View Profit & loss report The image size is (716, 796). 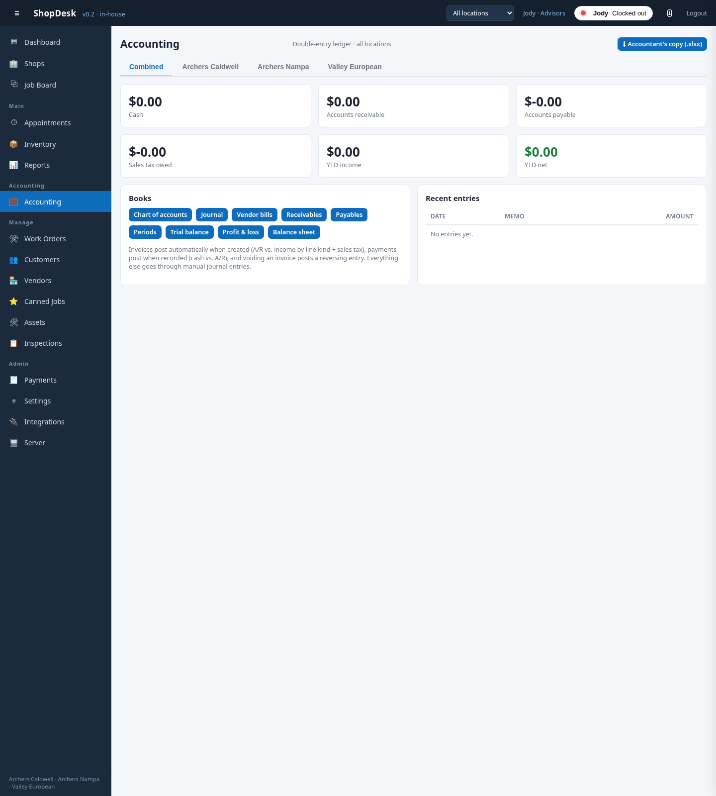click(x=241, y=232)
